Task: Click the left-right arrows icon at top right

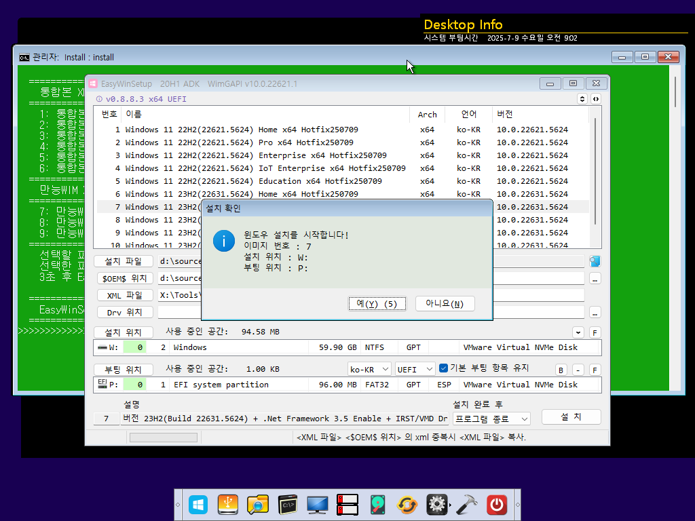Action: point(596,99)
